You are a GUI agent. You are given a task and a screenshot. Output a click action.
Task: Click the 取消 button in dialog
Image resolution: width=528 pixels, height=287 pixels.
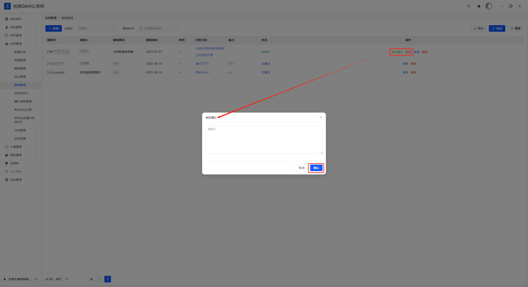pos(302,168)
